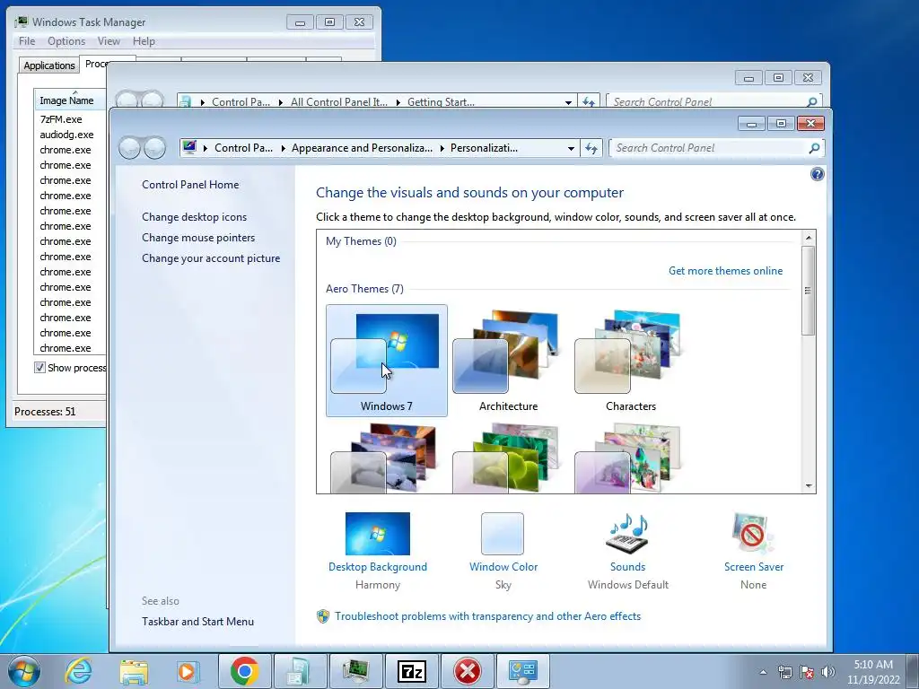
Task: Switch to Chrome in taskbar
Action: coord(244,671)
